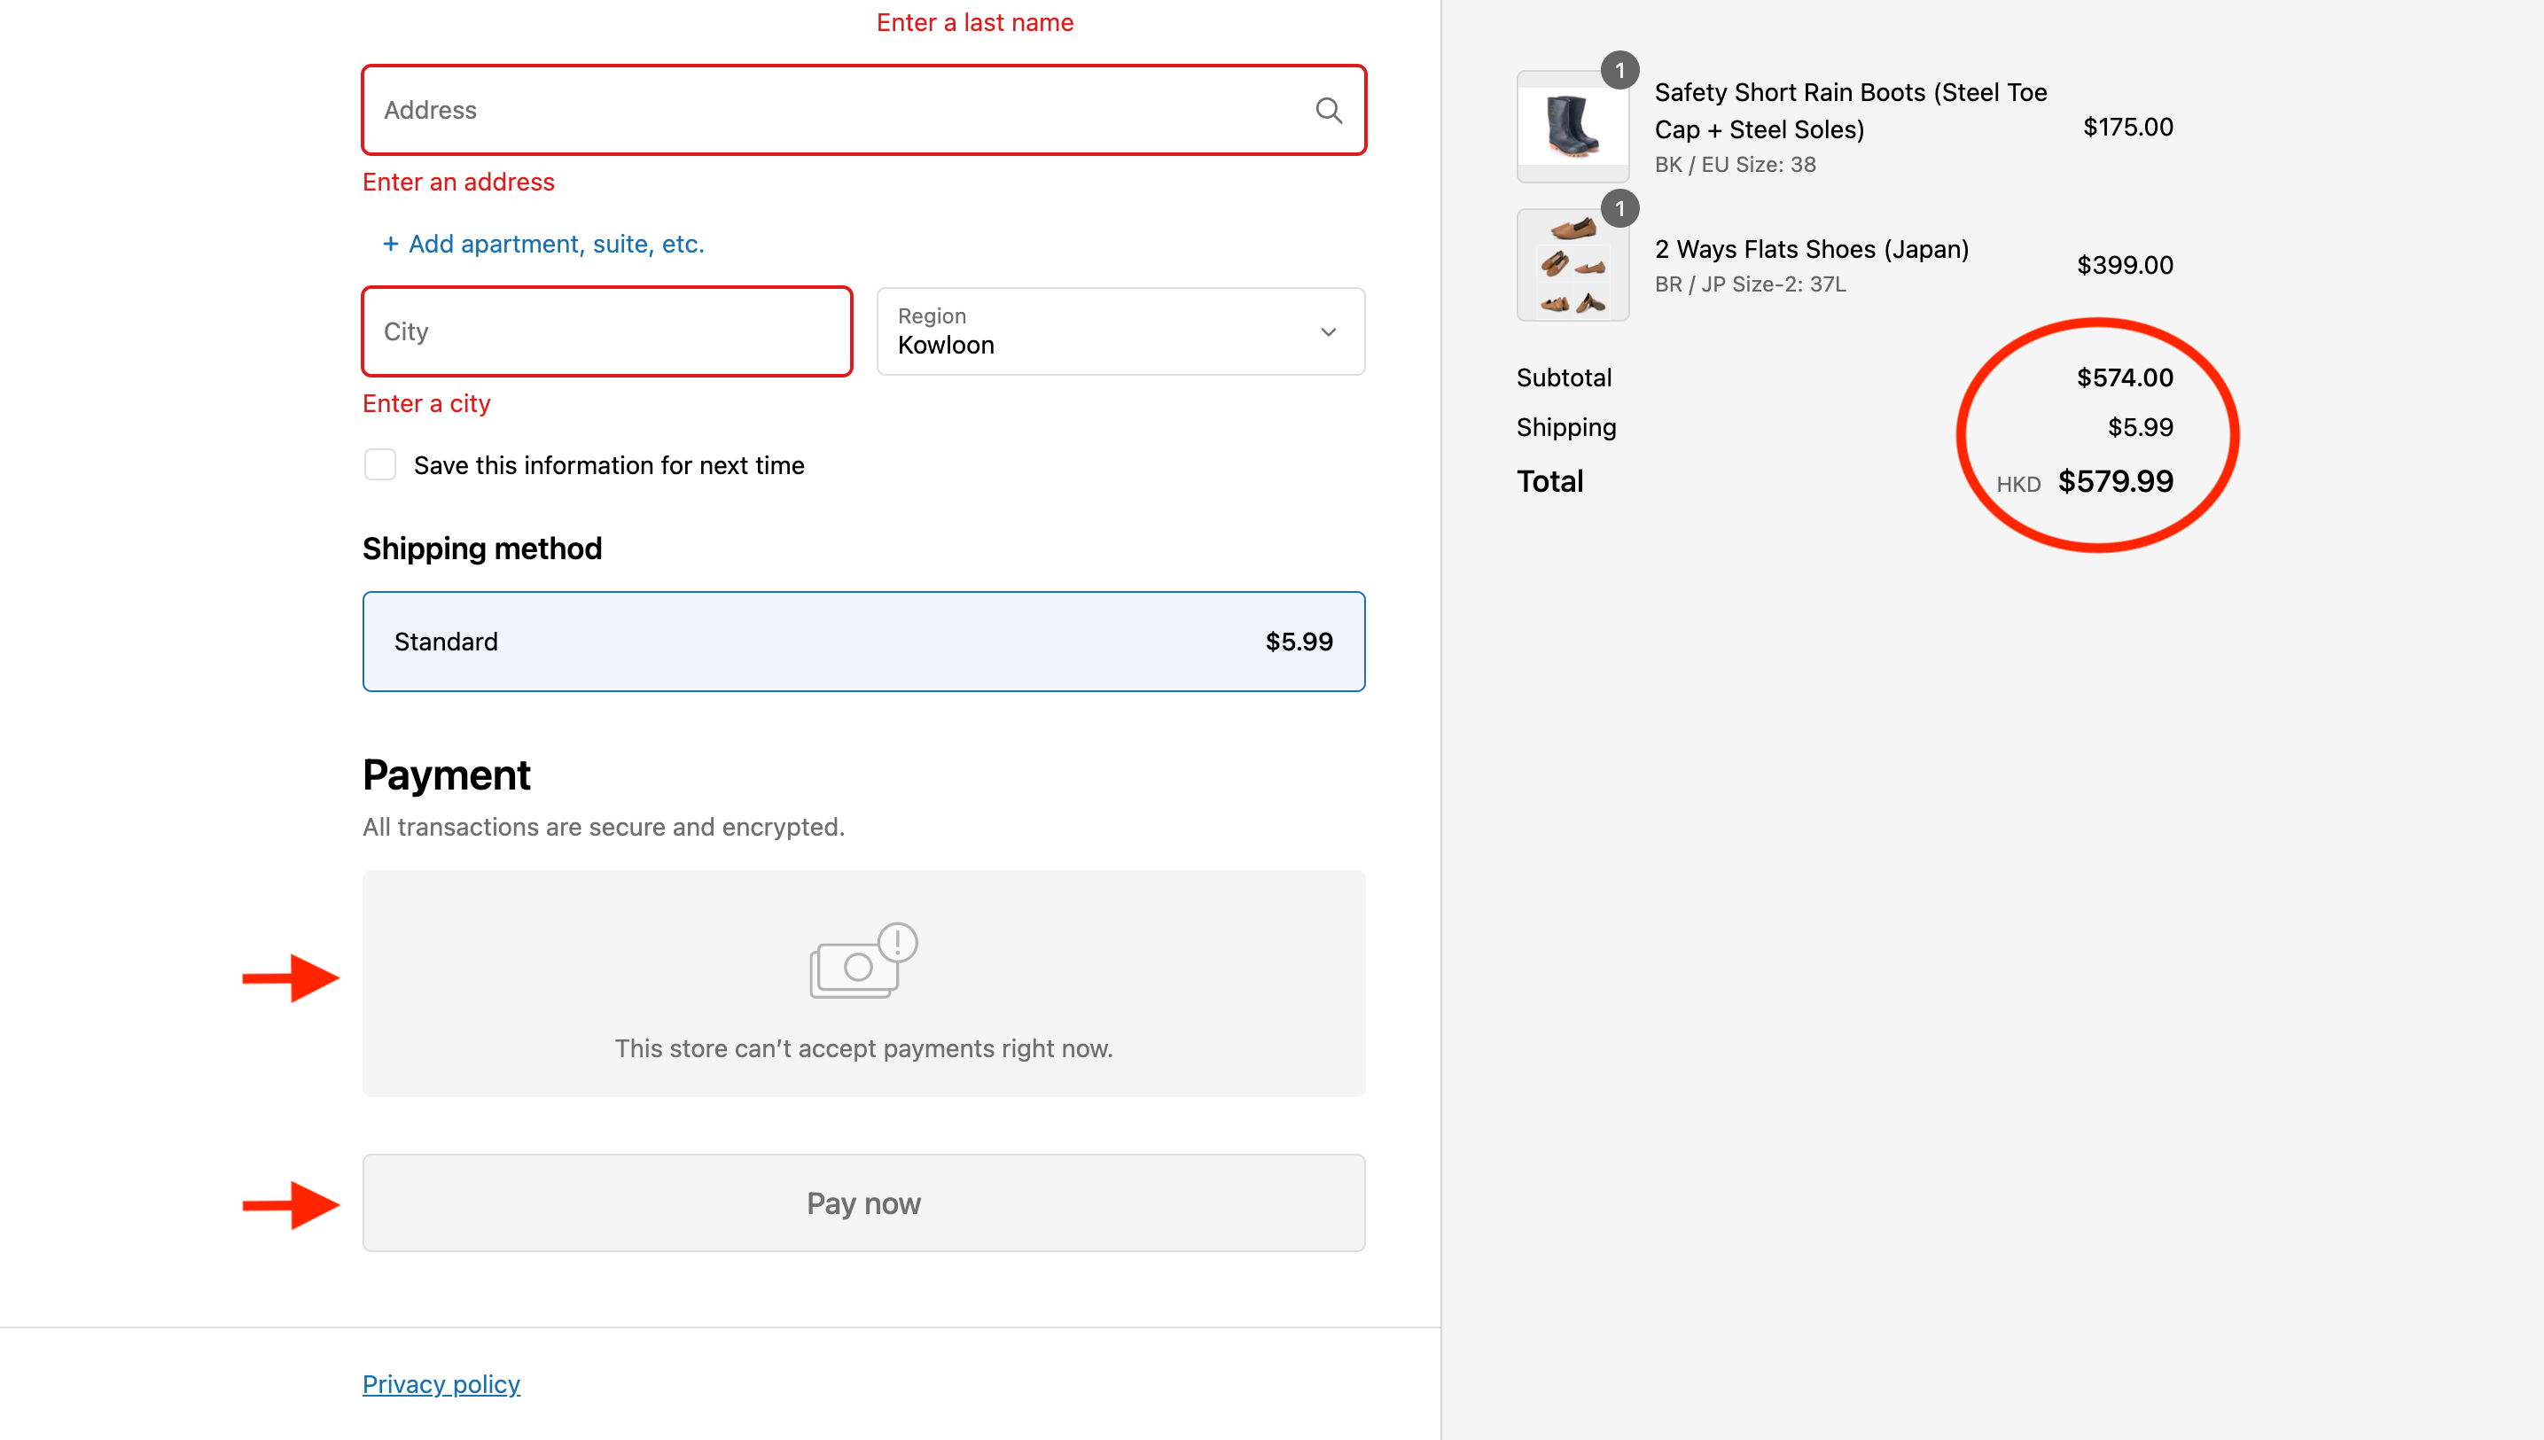Image resolution: width=2544 pixels, height=1440 pixels.
Task: Click the address search magnifier icon
Action: point(1329,111)
